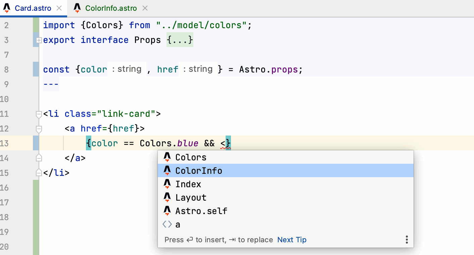The image size is (474, 255).
Task: Select the highlighted ColorInfo completion entry
Action: click(x=198, y=170)
